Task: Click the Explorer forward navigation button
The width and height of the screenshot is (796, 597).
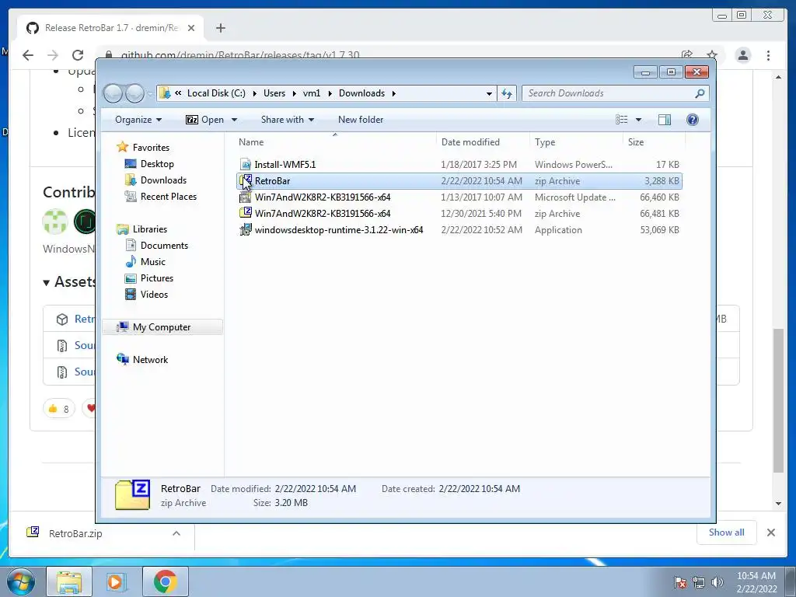Action: click(134, 93)
